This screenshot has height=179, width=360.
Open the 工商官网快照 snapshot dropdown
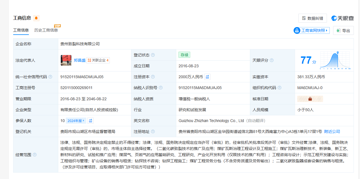(x=312, y=30)
